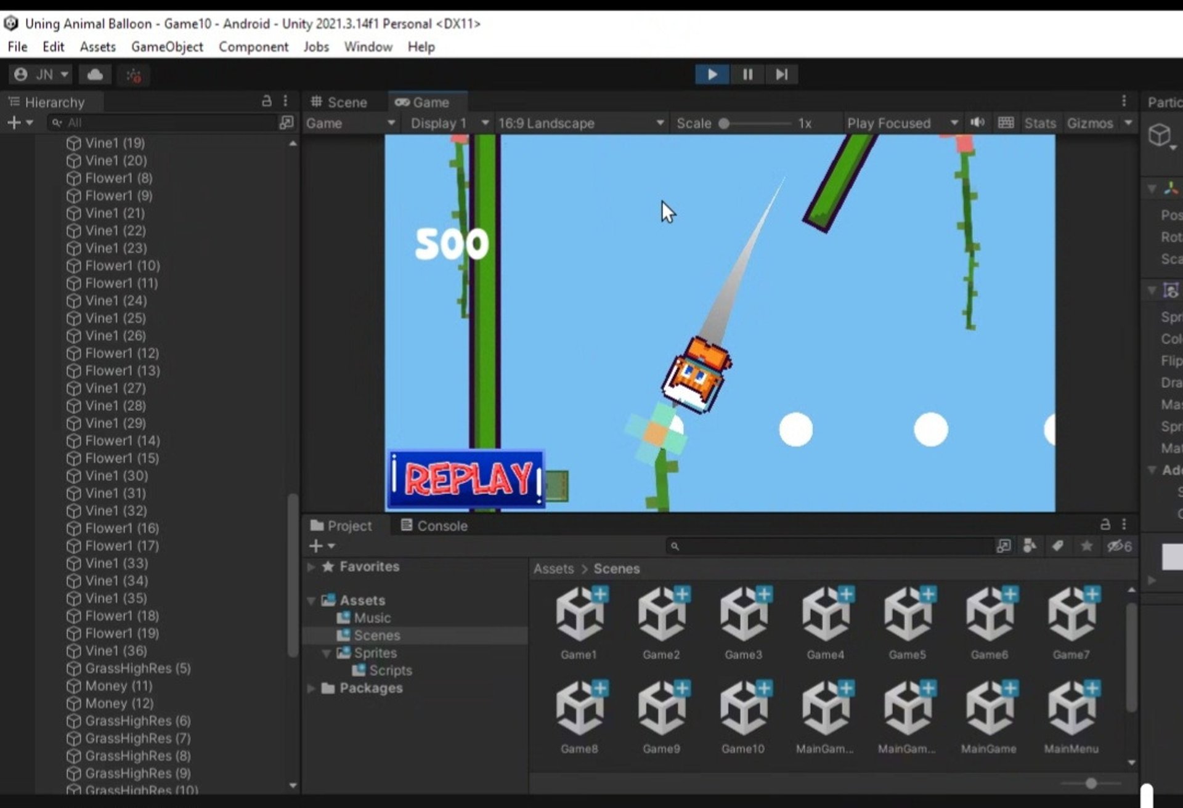Expand the Packages folder in Project

tap(312, 688)
